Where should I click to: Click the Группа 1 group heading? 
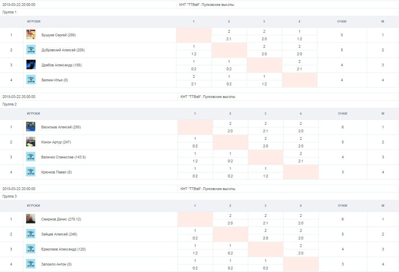[9, 12]
